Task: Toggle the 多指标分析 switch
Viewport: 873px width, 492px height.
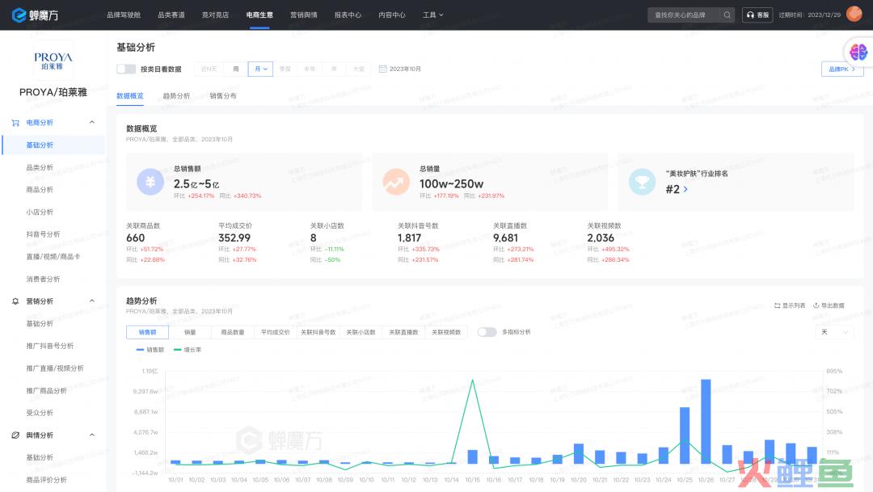Action: click(487, 332)
